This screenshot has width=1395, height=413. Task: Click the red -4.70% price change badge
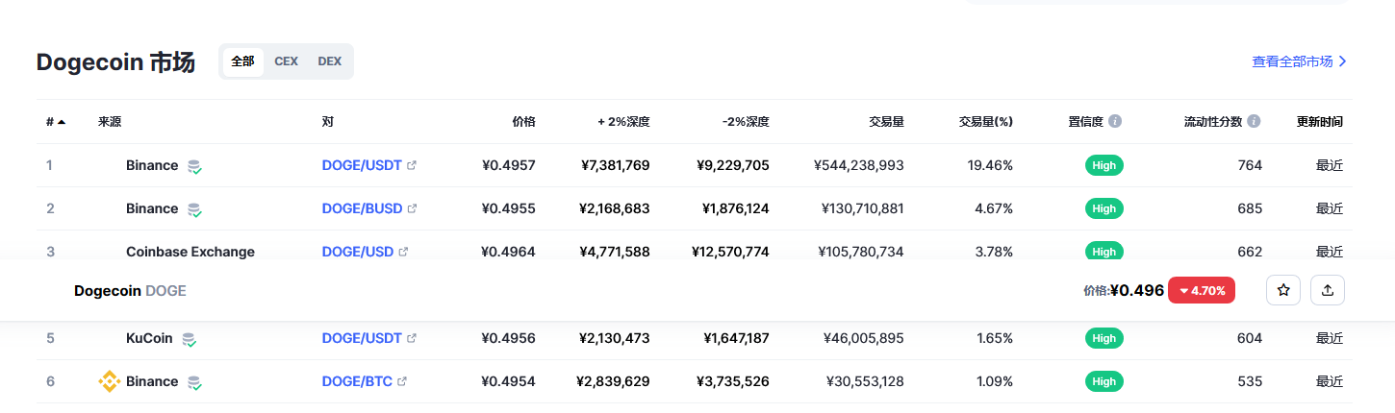[x=1201, y=290]
